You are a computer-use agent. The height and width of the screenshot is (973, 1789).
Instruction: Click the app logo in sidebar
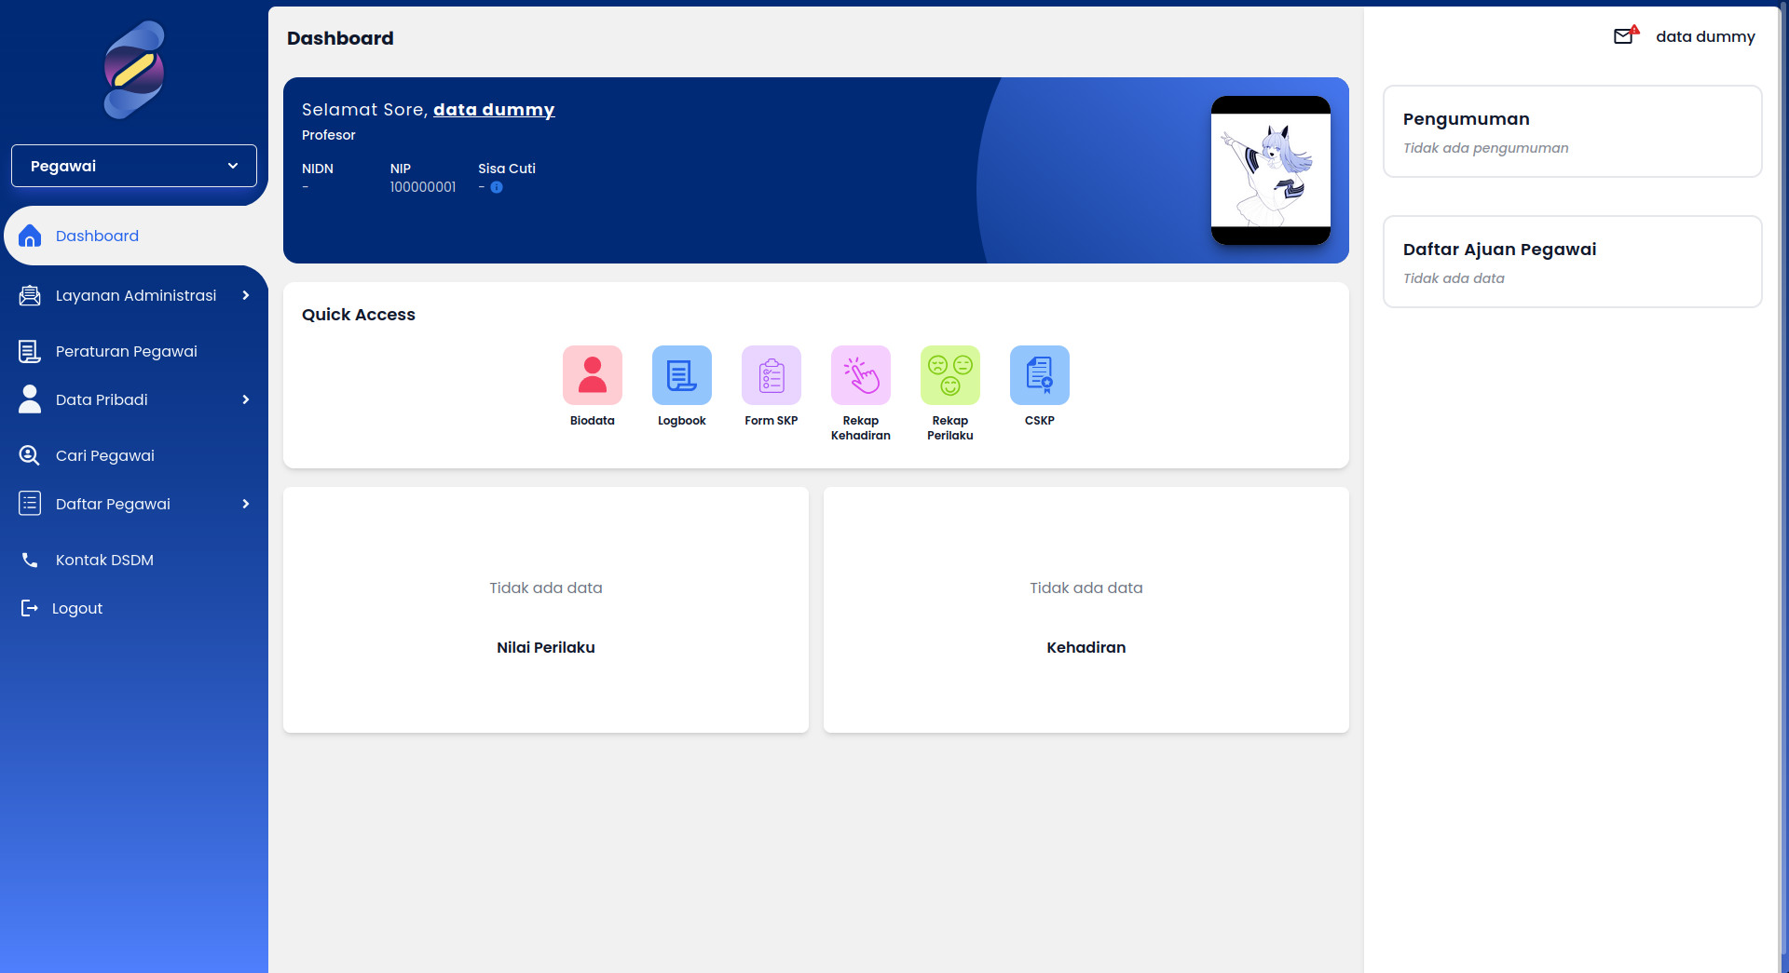click(x=134, y=70)
